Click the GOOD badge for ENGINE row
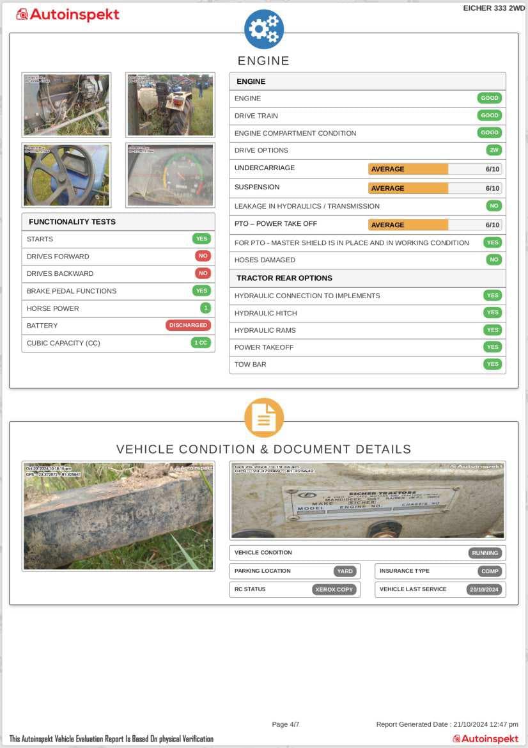Viewport: 528px width, 748px height. 490,98
